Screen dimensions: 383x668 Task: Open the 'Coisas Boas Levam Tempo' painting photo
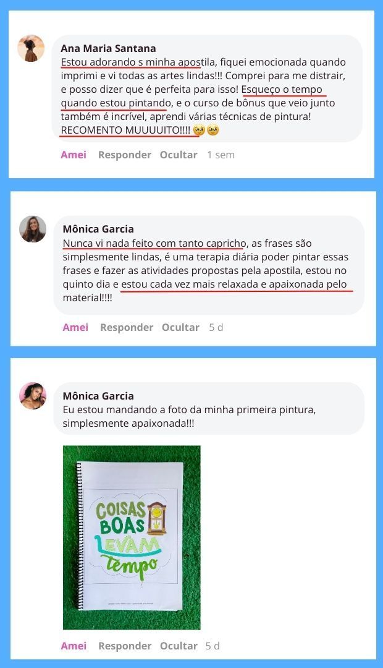[x=132, y=537]
